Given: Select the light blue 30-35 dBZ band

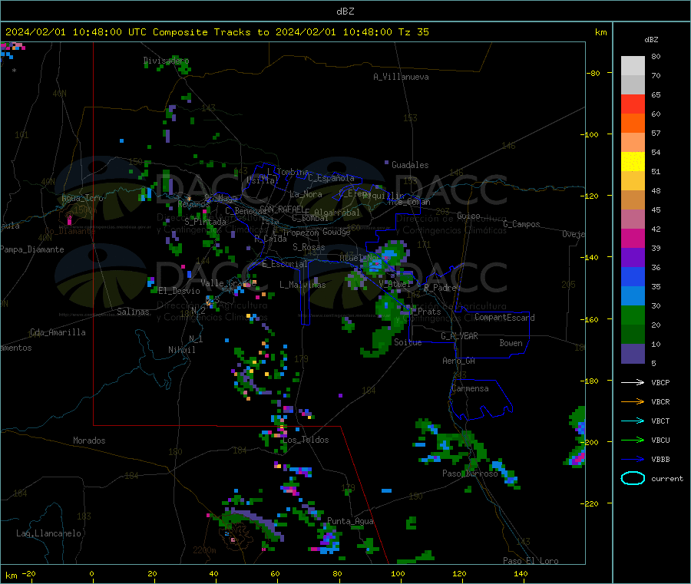Looking at the screenshot, I should (633, 296).
